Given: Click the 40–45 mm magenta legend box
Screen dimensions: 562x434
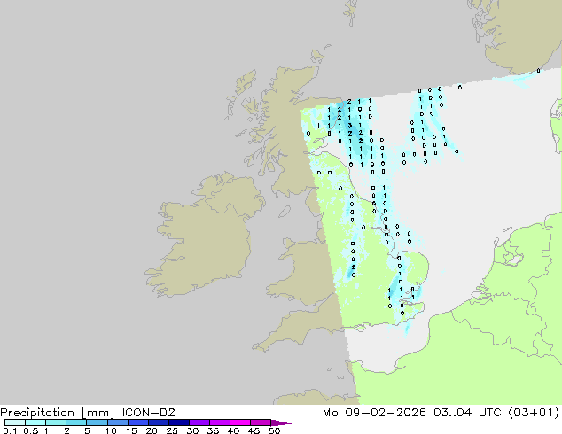Looking at the screenshot, I should coord(240,422).
